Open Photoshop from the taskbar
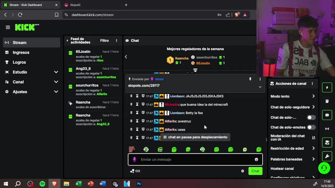335x188 pixels. [139, 184]
